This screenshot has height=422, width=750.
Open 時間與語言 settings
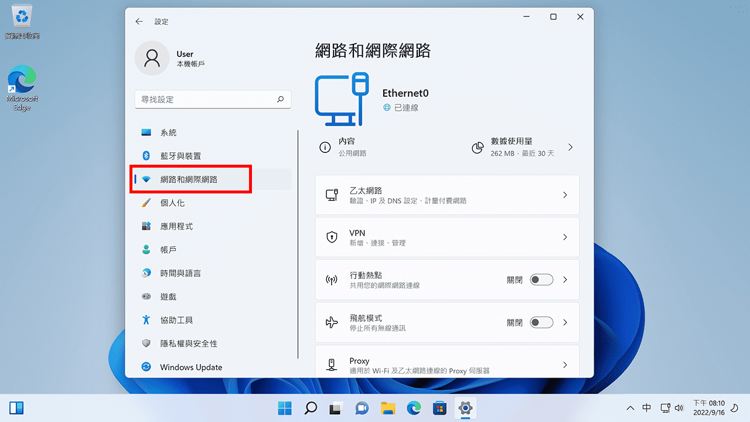point(176,273)
